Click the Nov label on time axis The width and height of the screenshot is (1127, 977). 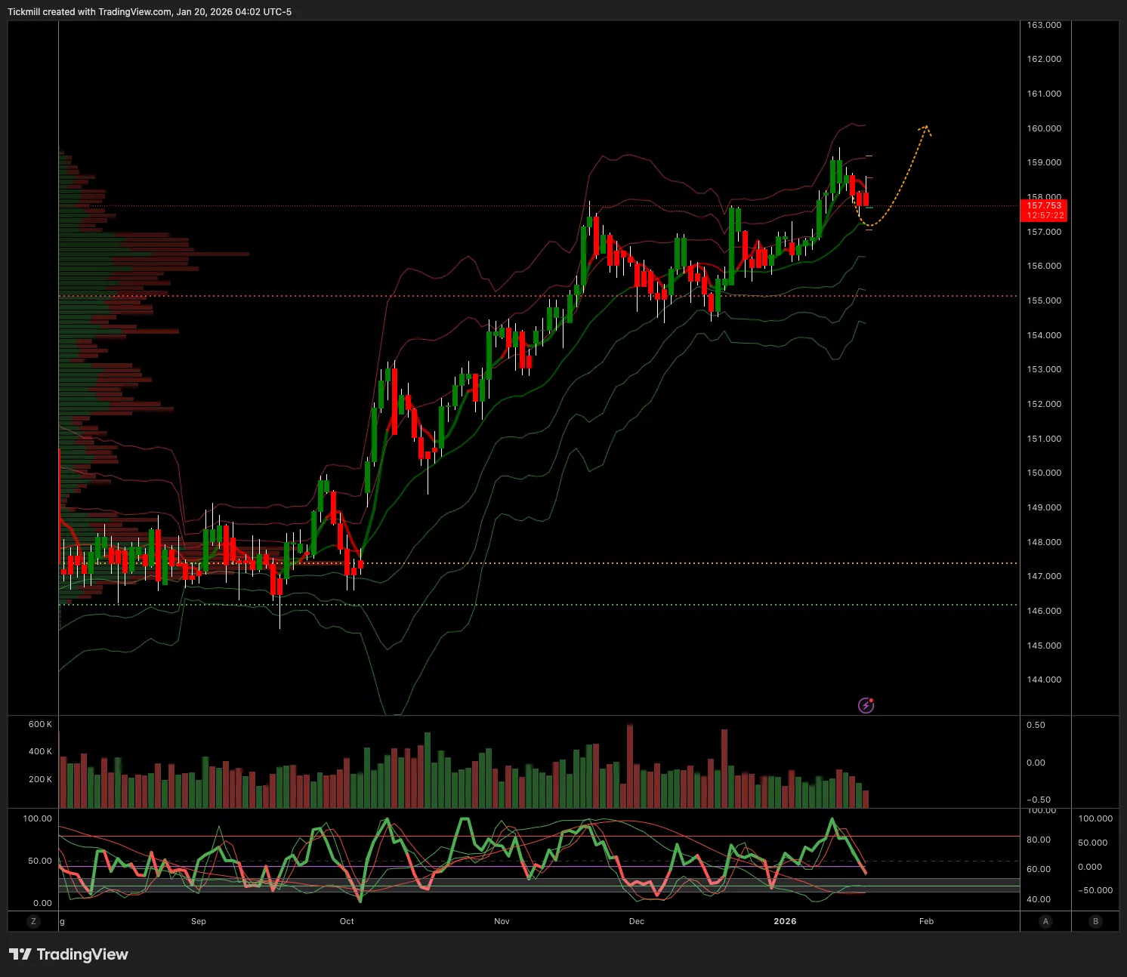click(502, 921)
